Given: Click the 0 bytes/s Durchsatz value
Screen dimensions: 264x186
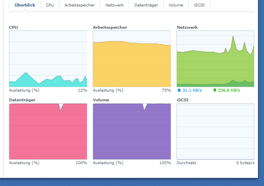Looking at the screenshot, I should (245, 163).
